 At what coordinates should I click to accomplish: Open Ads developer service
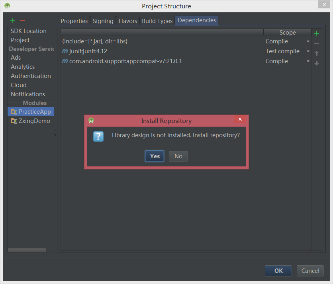coord(31,58)
